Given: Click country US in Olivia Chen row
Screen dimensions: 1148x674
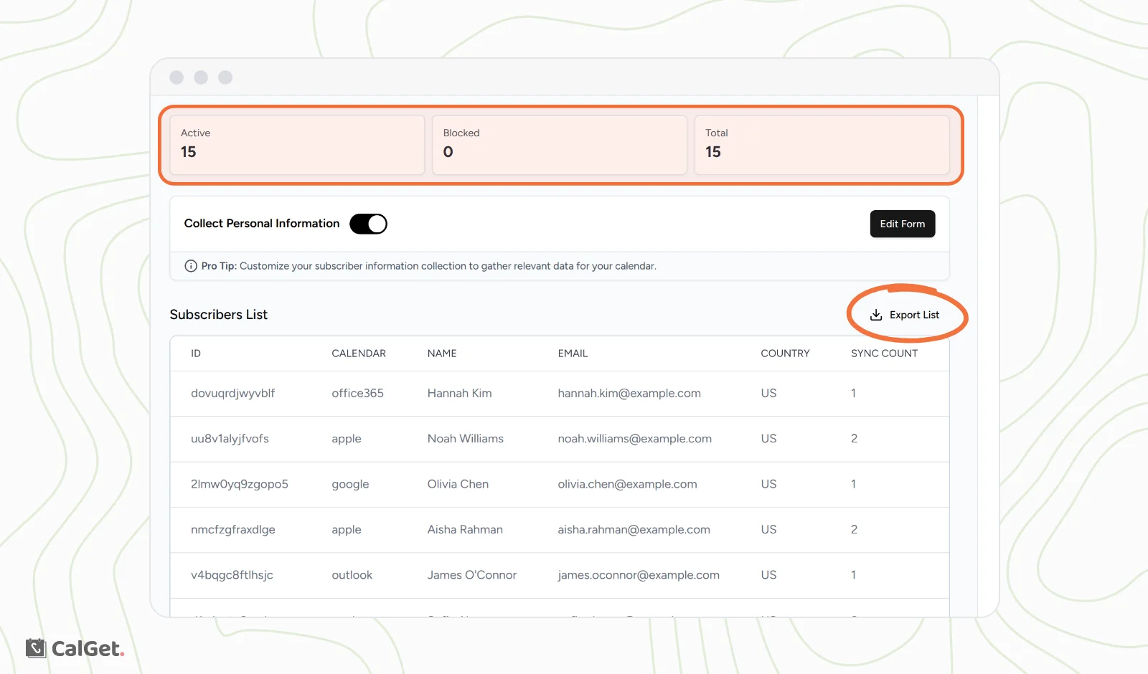Looking at the screenshot, I should tap(768, 484).
